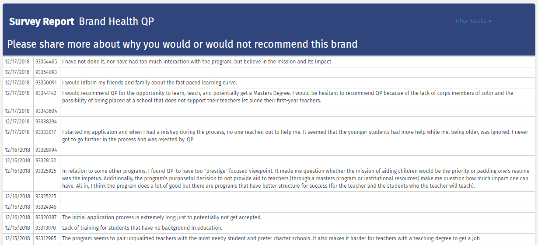Open the Filter Results dropdown
The width and height of the screenshot is (538, 245).
pyautogui.click(x=473, y=21)
